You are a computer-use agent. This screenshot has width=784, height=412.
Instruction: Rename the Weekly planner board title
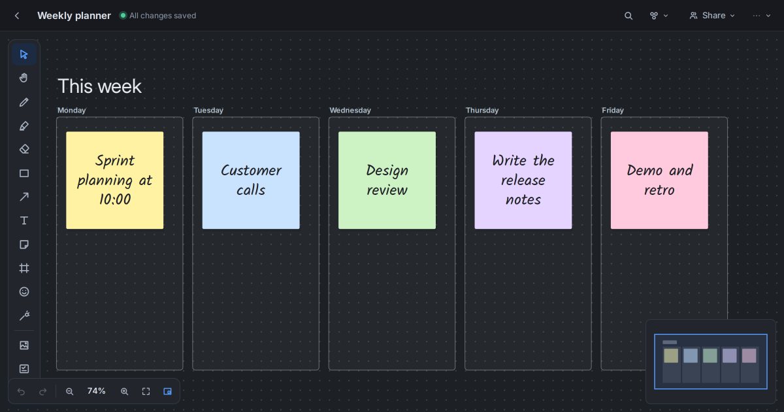pyautogui.click(x=74, y=16)
